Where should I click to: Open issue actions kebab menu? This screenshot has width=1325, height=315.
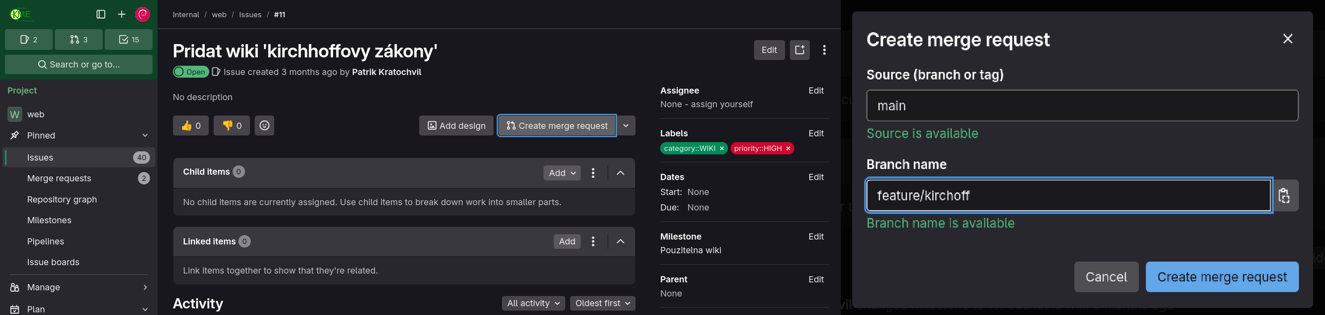coord(824,50)
